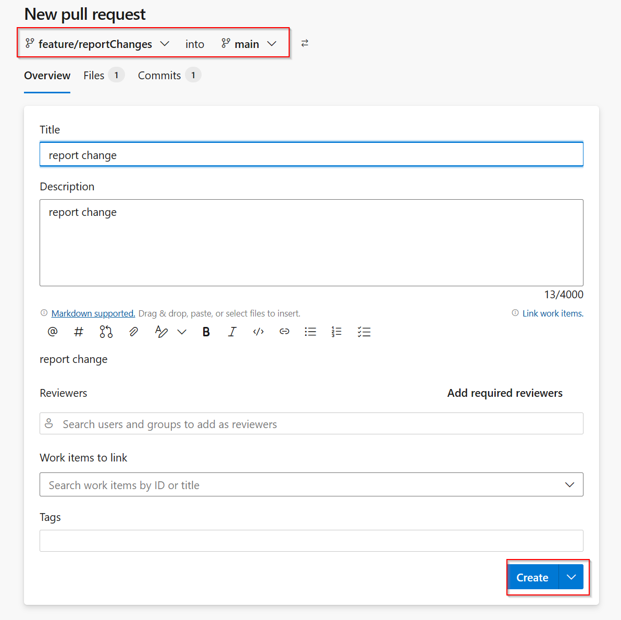621x620 pixels.
Task: Expand the work items search dropdown
Action: tap(569, 484)
